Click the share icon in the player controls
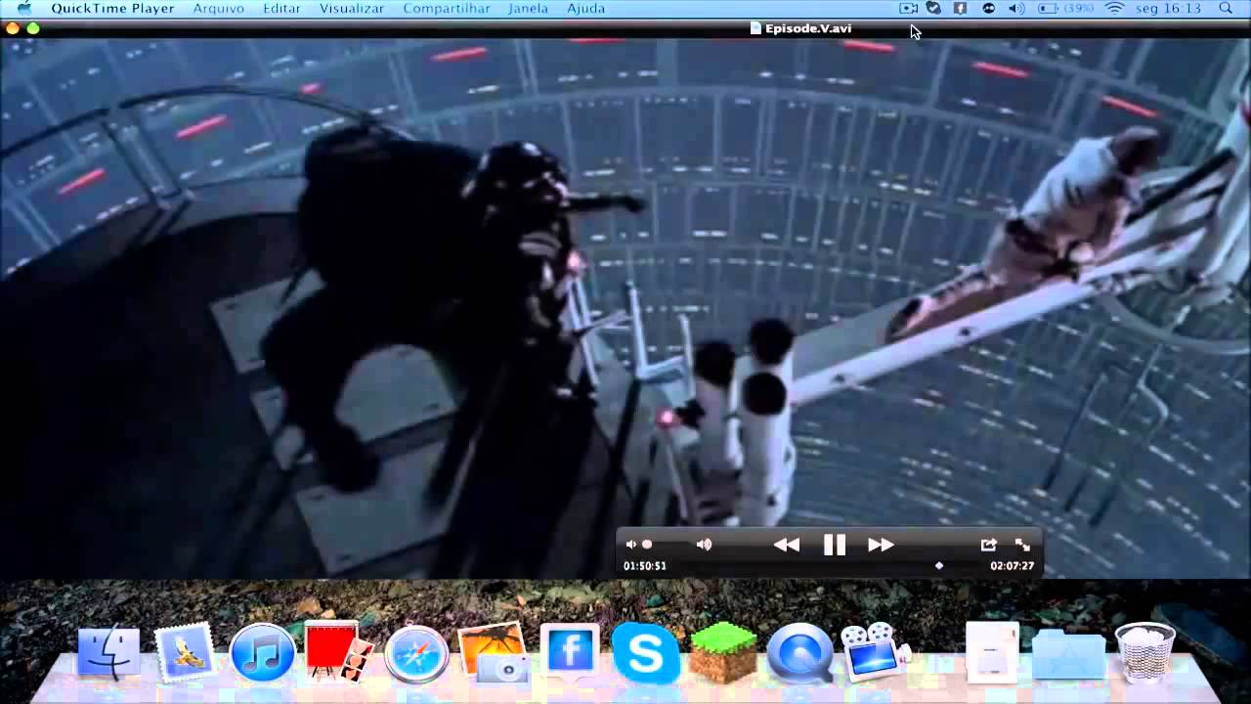Image resolution: width=1251 pixels, height=704 pixels. click(988, 545)
